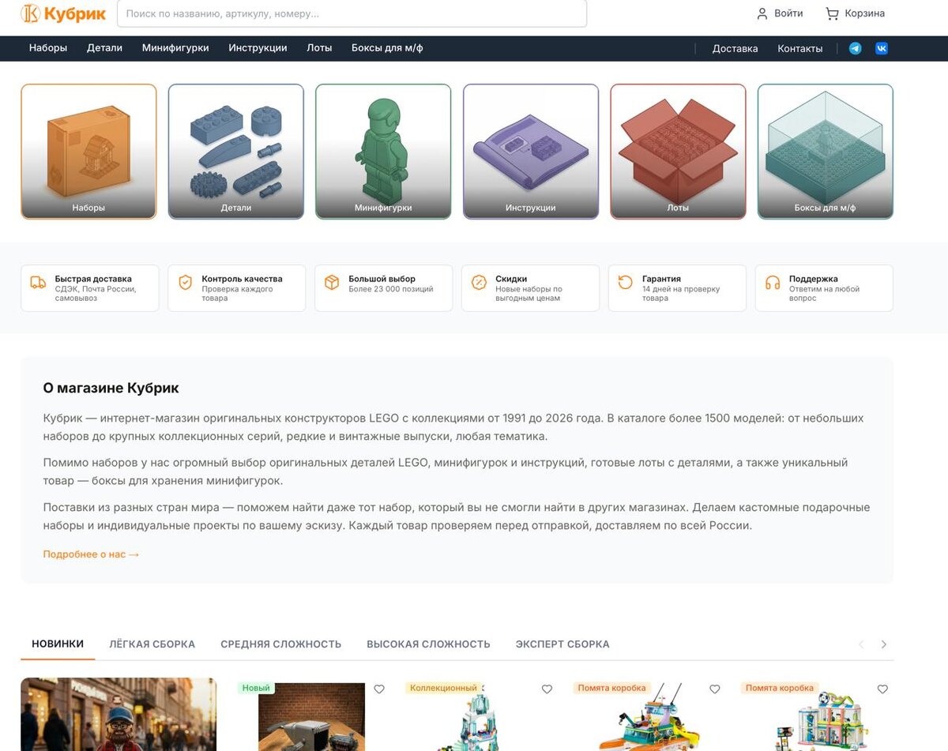Viewport: 948px width, 751px height.
Task: Switch to the ЛЁГКАЯ СБОРКА tab
Action: (x=152, y=644)
